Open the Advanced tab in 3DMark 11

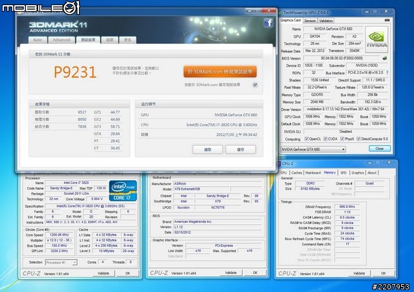coord(61,40)
